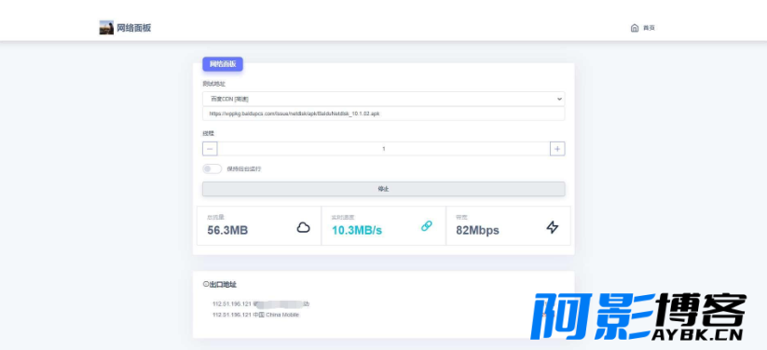The height and width of the screenshot is (350, 767).
Task: Click the 网络面板 header title text
Action: pos(134,28)
